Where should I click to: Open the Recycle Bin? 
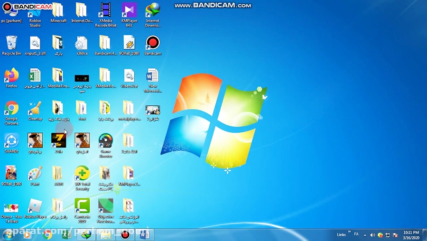click(11, 45)
